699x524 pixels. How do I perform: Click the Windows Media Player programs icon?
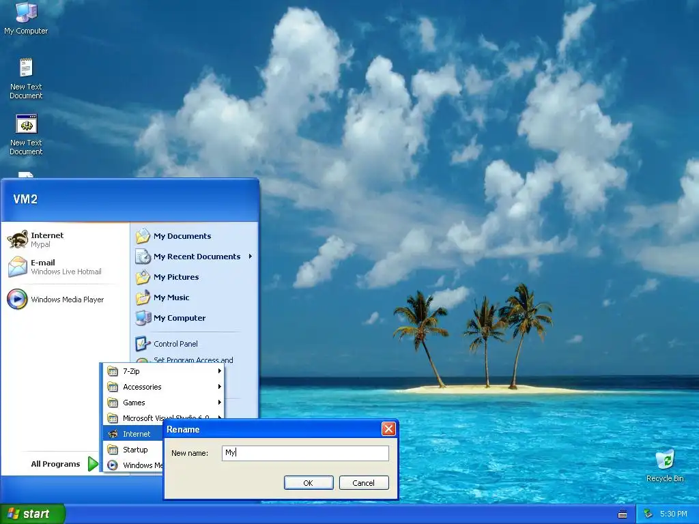tap(113, 465)
